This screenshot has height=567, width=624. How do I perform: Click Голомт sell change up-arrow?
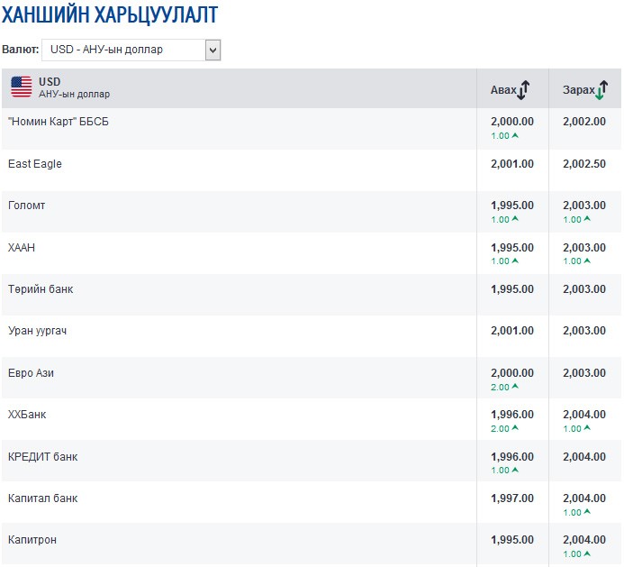[x=587, y=219]
